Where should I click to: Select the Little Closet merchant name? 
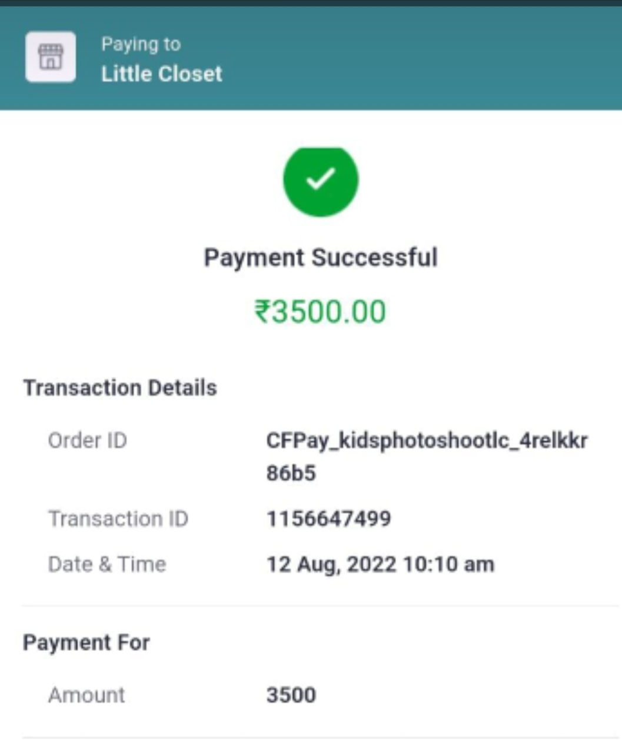[162, 74]
